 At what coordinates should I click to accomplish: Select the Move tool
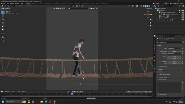tap(3, 19)
